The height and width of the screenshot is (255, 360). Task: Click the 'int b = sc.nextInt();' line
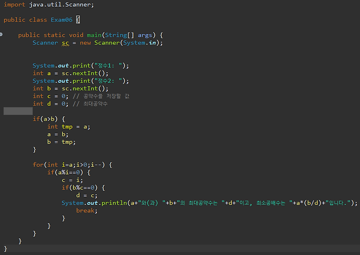tap(71, 89)
